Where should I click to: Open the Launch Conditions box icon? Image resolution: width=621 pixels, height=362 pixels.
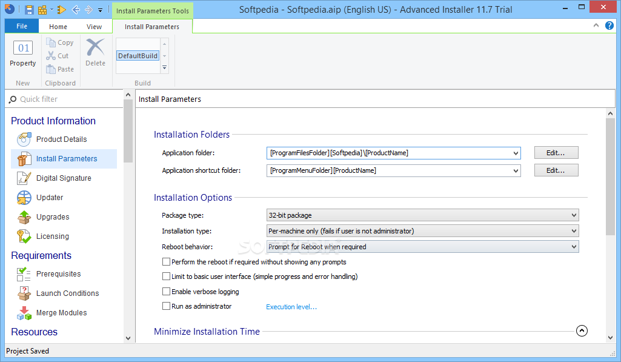pyautogui.click(x=24, y=293)
